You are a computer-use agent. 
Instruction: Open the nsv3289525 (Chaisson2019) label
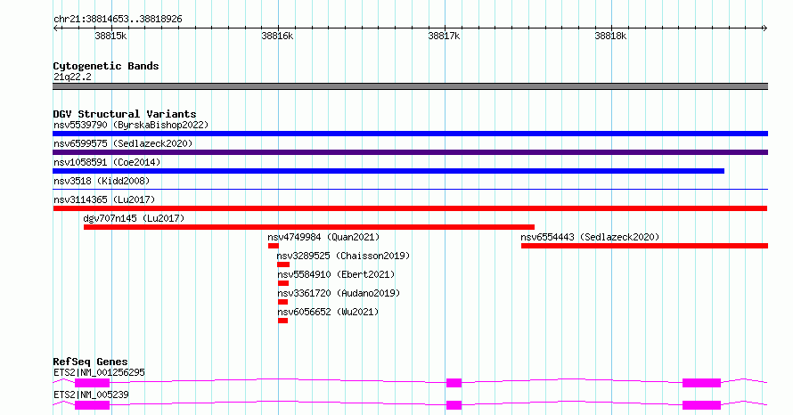(343, 256)
